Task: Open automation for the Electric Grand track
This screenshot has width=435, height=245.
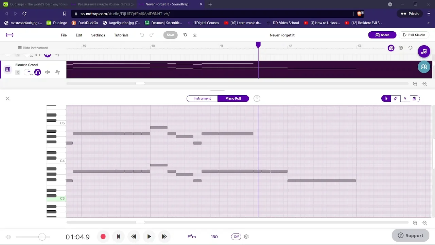Action: (x=57, y=72)
